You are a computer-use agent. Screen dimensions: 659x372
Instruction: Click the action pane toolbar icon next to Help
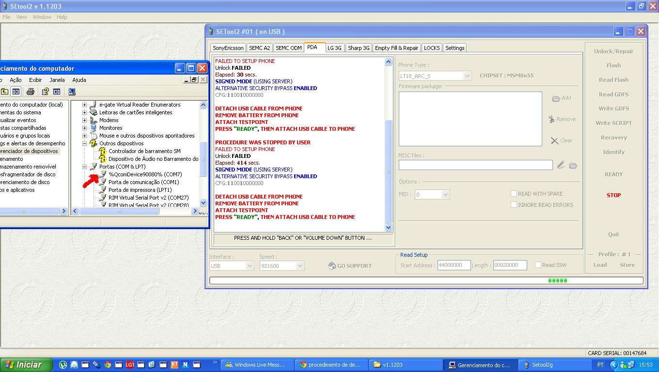[x=57, y=92]
